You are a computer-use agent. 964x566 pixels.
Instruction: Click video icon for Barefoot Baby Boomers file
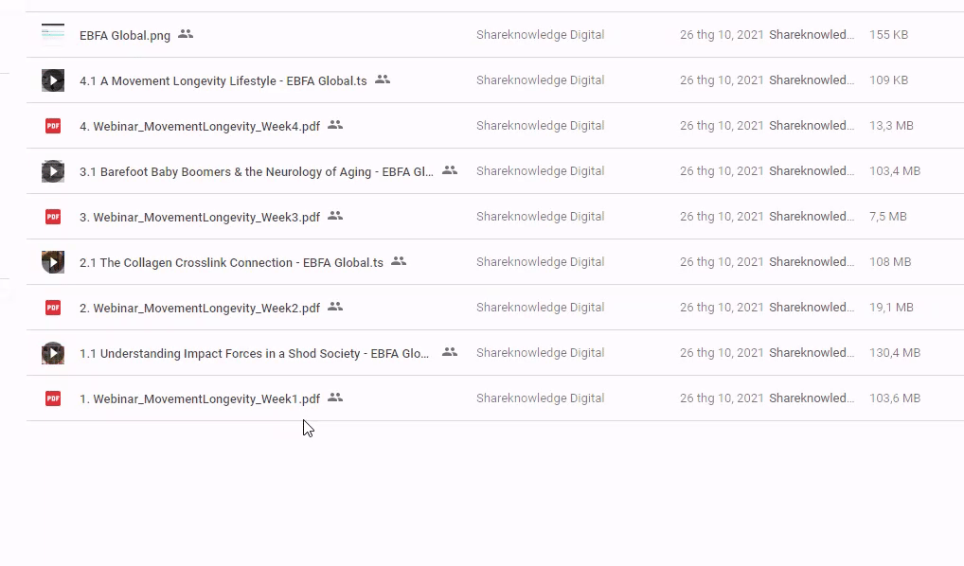[53, 171]
